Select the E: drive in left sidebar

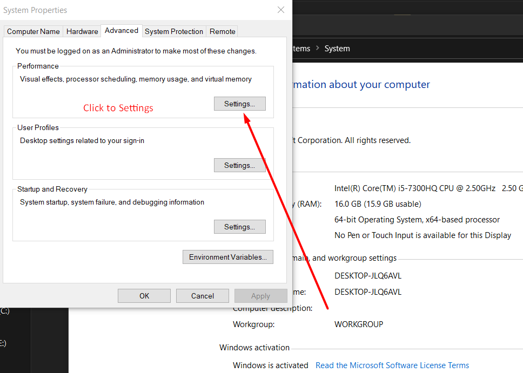3,343
